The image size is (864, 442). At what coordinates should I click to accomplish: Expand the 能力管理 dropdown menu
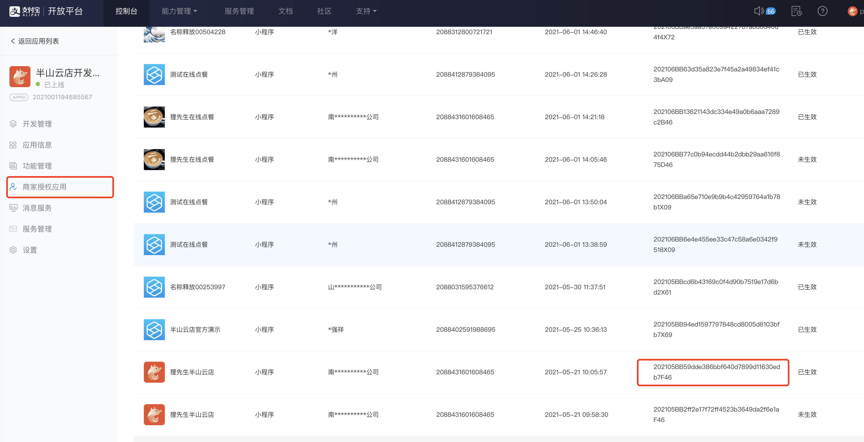pyautogui.click(x=180, y=11)
